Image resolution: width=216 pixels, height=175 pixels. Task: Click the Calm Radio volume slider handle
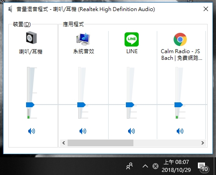point(178,105)
